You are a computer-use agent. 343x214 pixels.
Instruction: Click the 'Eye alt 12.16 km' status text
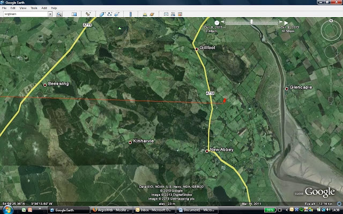point(318,204)
